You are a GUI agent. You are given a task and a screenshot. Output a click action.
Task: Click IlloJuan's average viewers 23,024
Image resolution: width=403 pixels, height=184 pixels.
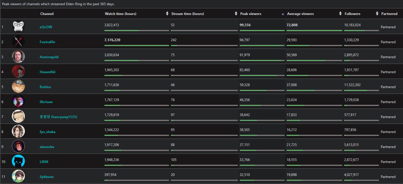point(292,100)
